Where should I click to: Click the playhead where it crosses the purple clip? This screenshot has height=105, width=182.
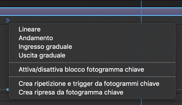[141, 12]
